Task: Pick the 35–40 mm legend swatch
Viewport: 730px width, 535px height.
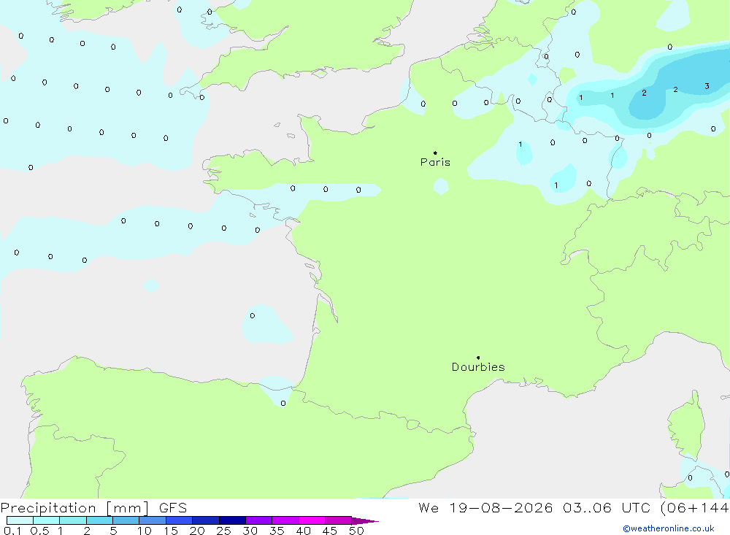Action: click(285, 520)
